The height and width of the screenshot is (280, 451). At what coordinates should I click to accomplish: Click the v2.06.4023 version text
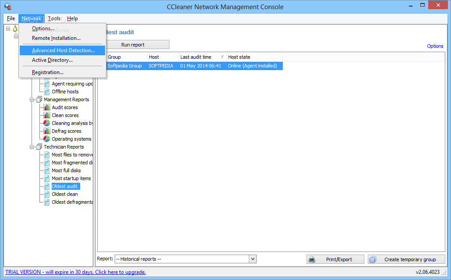pyautogui.click(x=427, y=272)
